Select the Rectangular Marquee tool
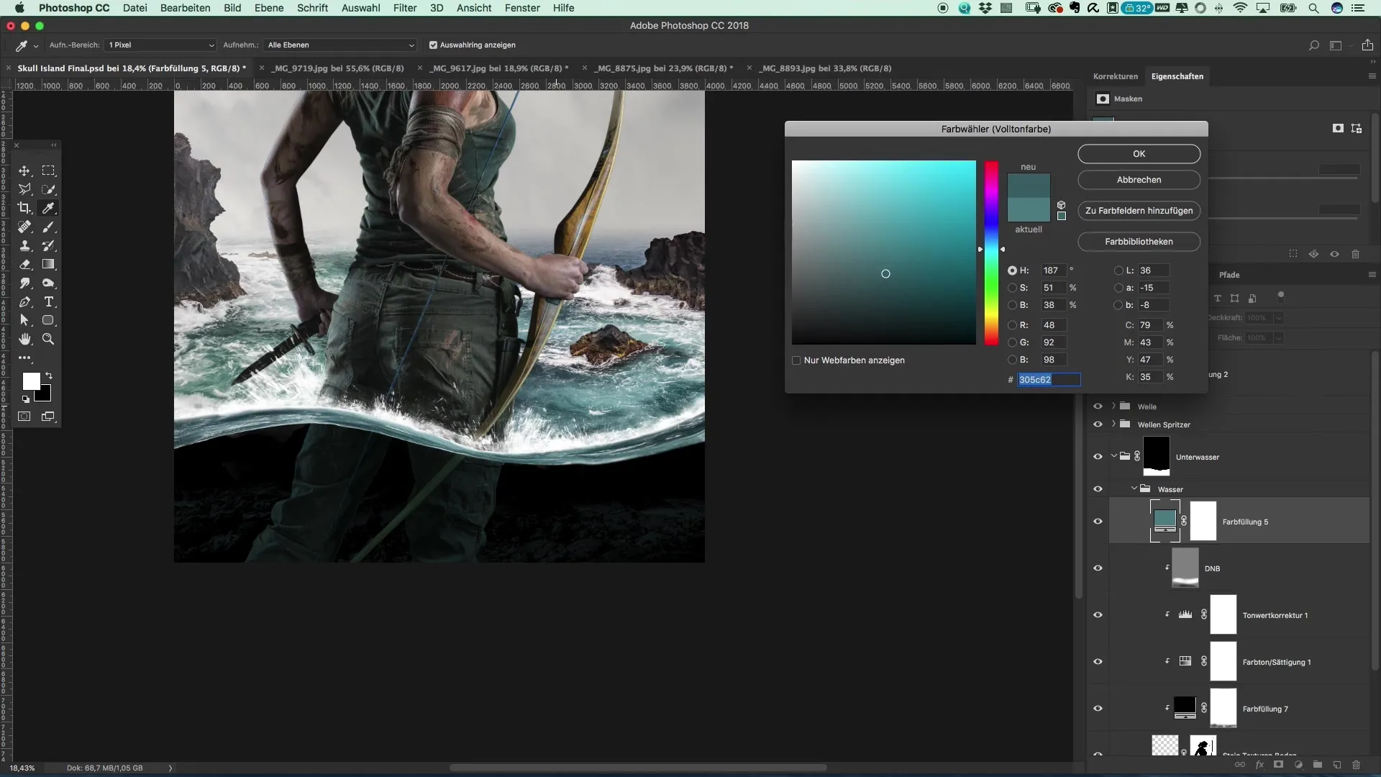 click(x=48, y=171)
